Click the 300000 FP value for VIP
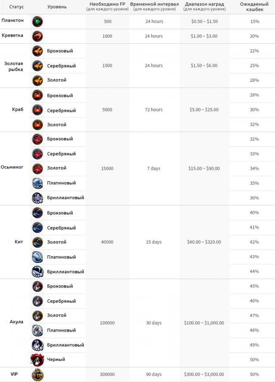Viewport: 275px width, 382px height. 107,375
